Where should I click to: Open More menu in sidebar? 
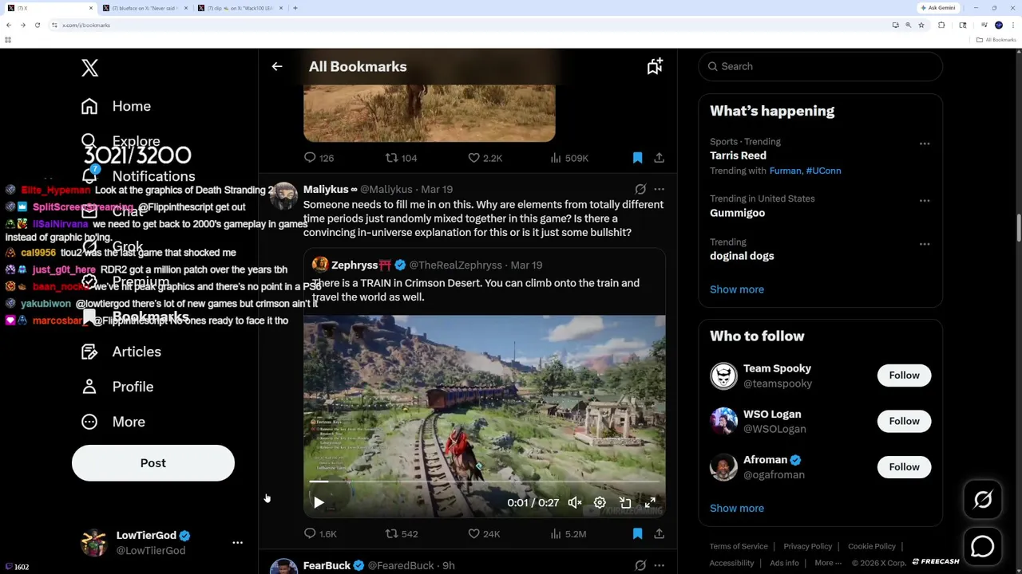(x=113, y=422)
